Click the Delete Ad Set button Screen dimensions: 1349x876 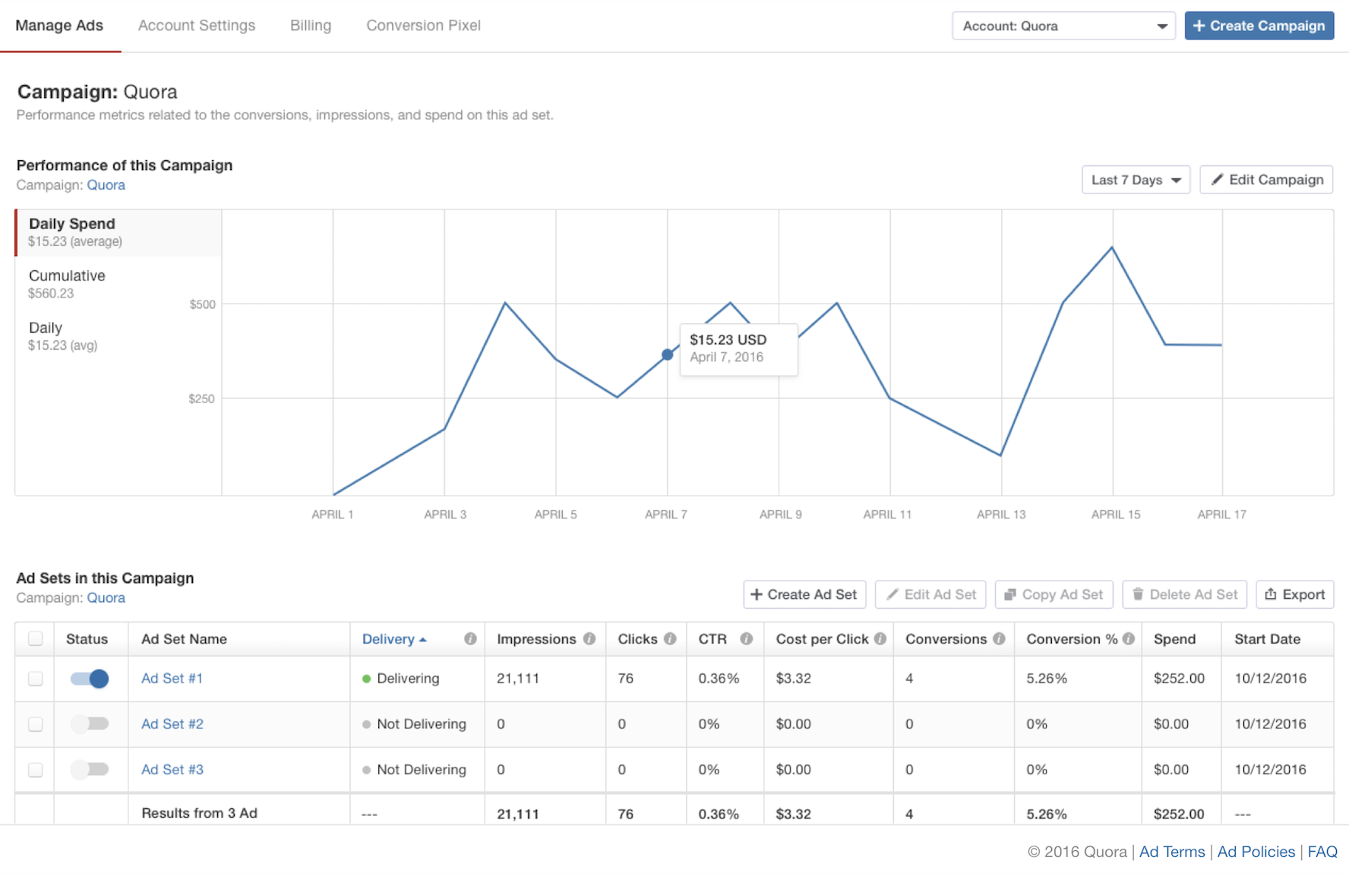(1185, 594)
